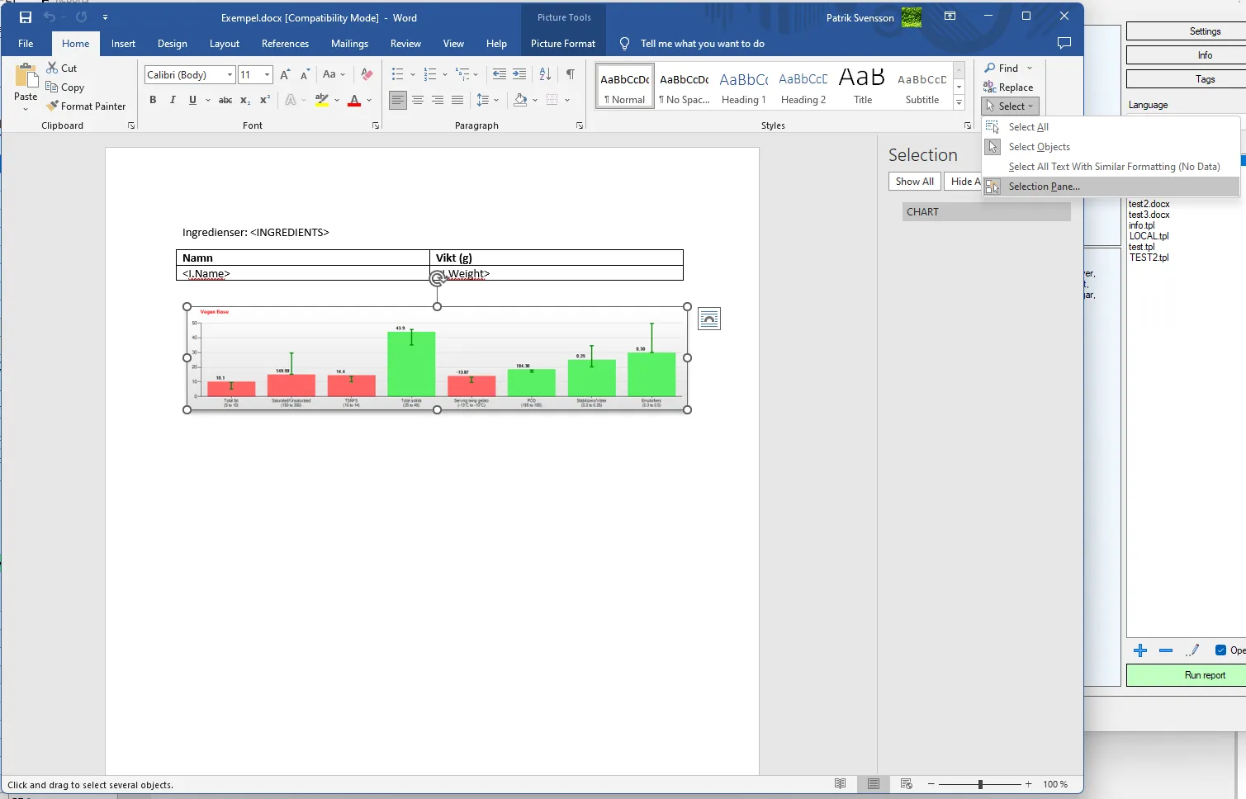
Task: Click the red Font Color A button
Action: coord(354,100)
